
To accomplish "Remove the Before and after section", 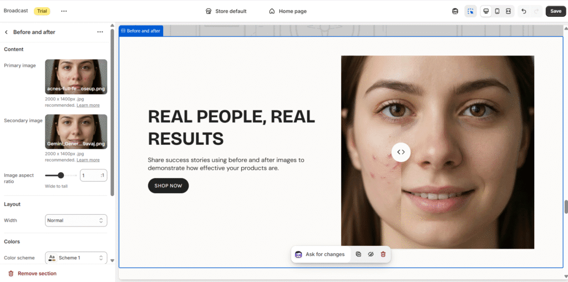I will [x=32, y=273].
